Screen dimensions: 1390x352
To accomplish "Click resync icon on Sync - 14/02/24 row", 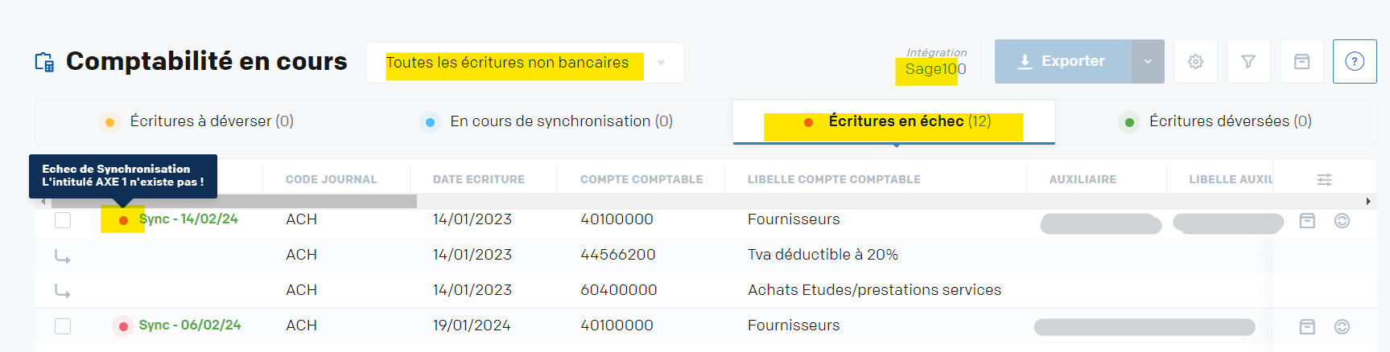I will point(1342,220).
